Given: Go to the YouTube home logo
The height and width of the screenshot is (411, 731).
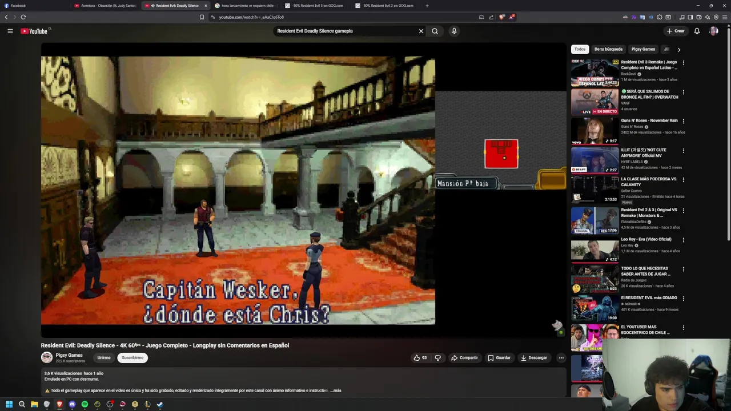Looking at the screenshot, I should tap(34, 31).
